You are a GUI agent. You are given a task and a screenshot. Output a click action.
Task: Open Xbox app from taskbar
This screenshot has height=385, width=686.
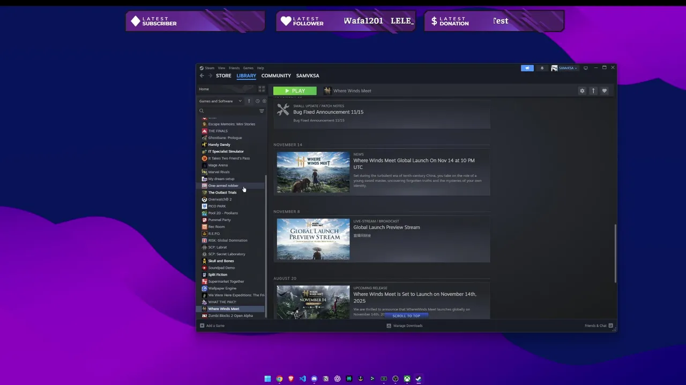coord(407,379)
